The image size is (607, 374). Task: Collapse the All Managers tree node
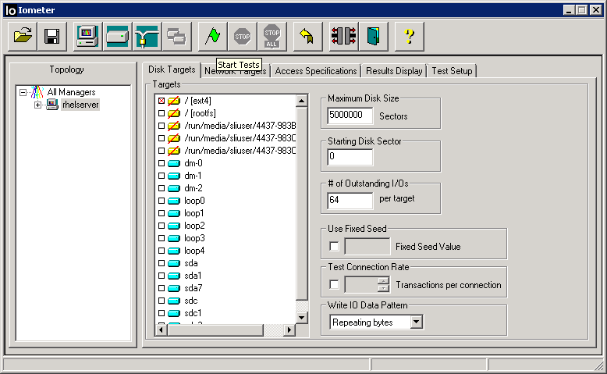23,92
